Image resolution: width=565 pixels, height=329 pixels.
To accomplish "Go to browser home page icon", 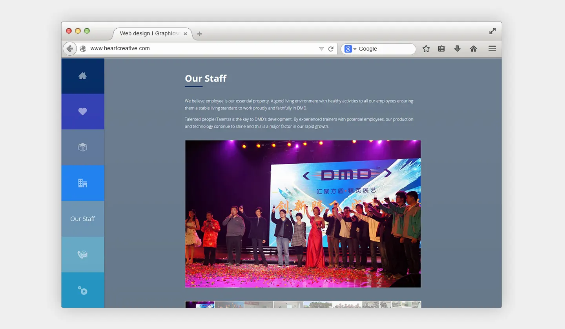I will point(474,49).
